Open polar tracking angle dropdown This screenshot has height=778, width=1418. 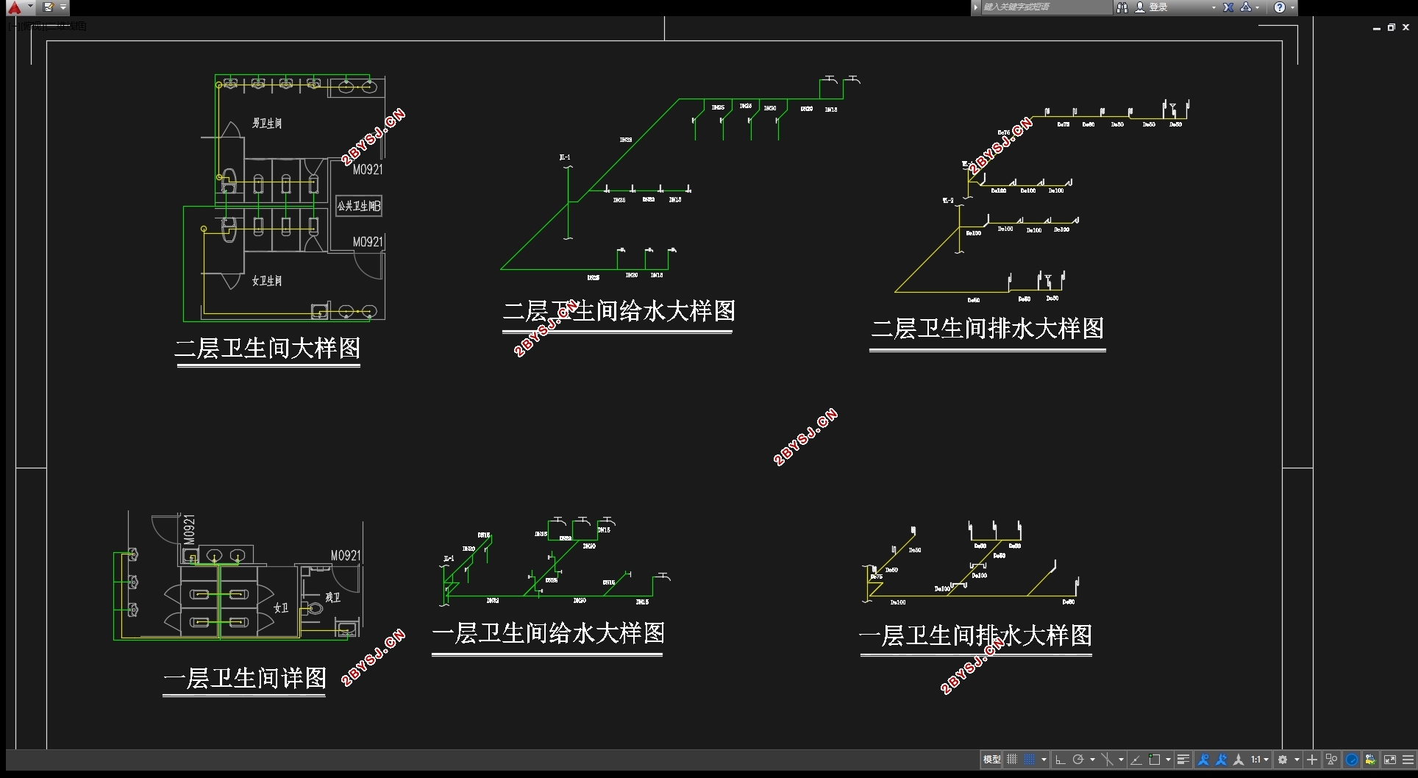click(1092, 760)
